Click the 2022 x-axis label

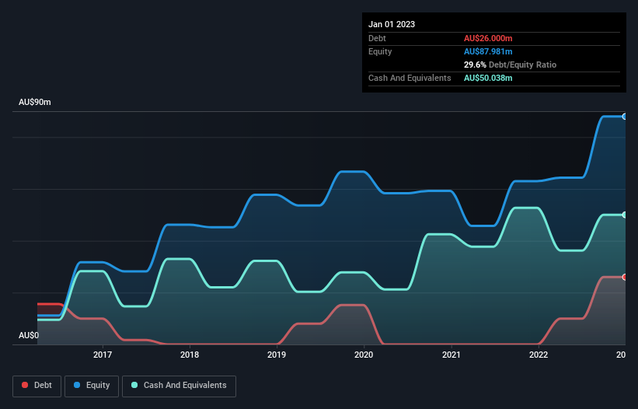click(539, 355)
